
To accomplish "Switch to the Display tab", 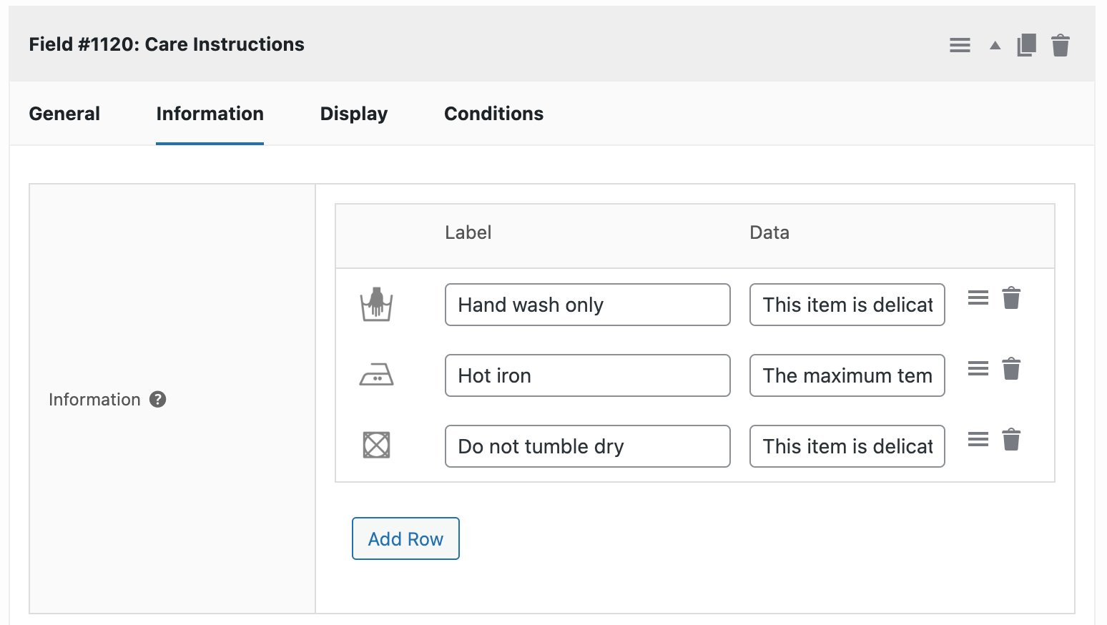I will (353, 113).
